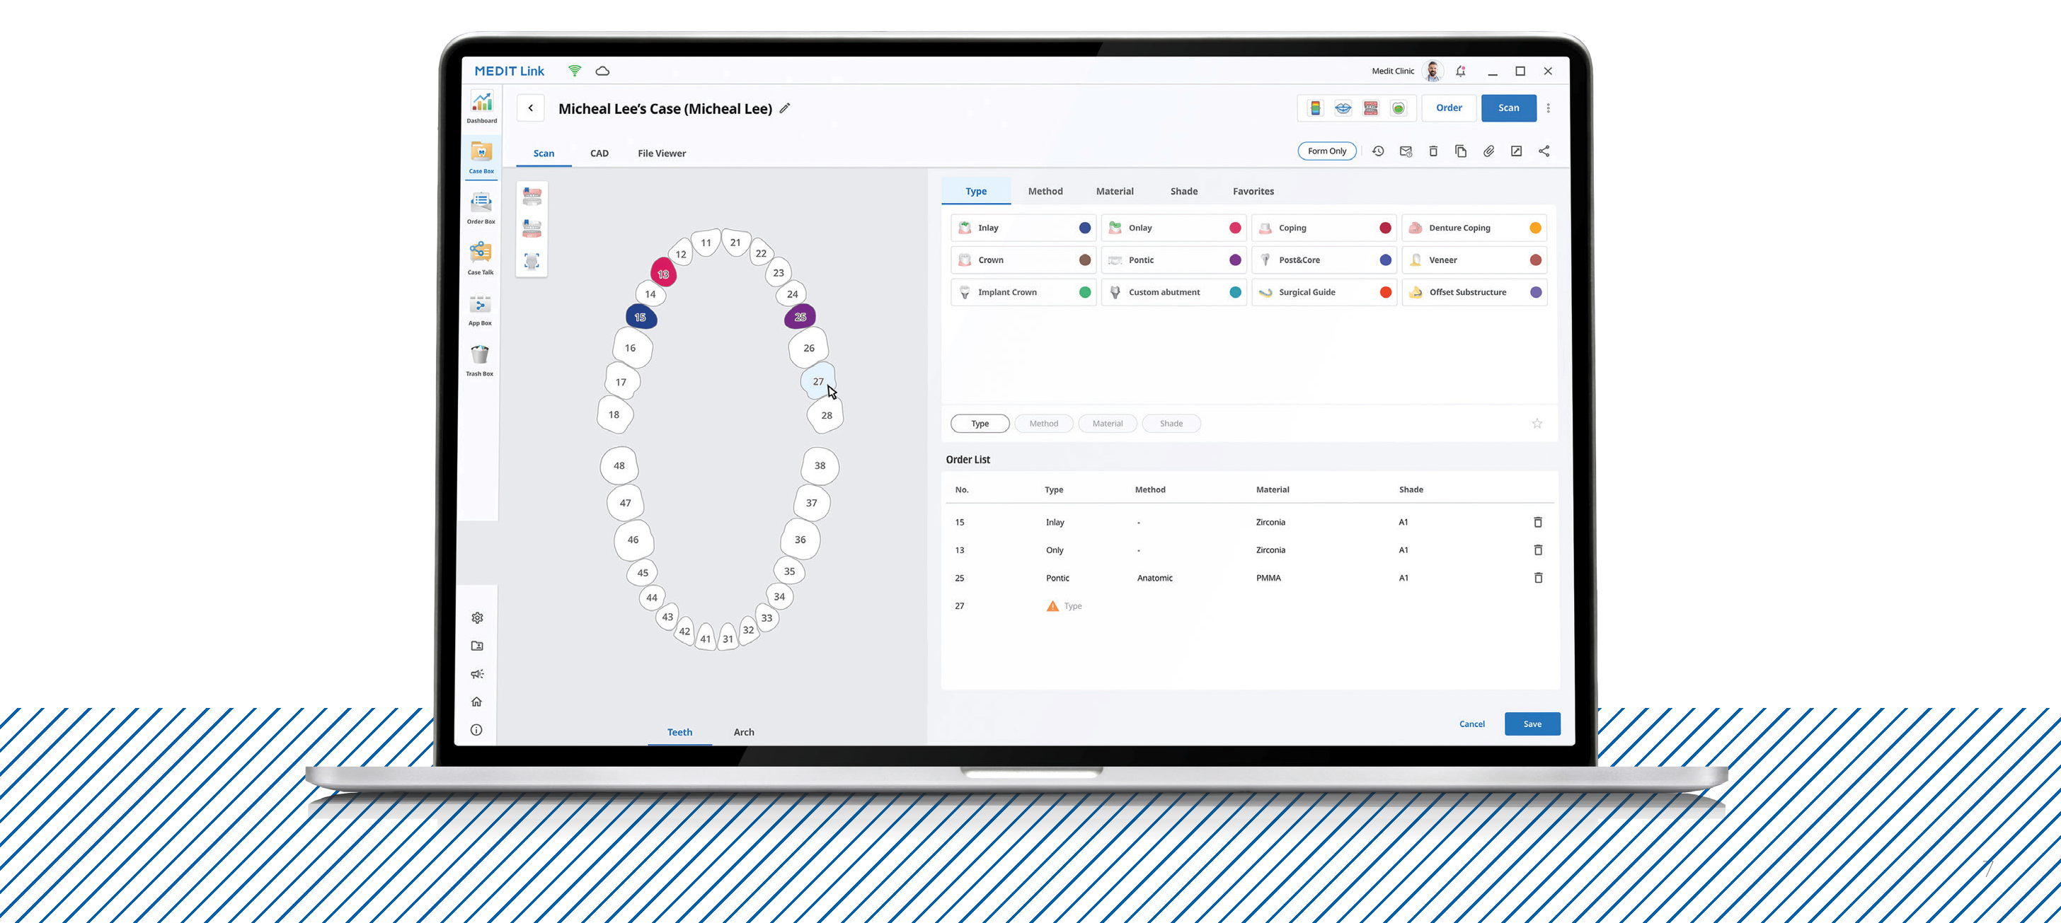Open notifications bell icon
Image resolution: width=2061 pixels, height=923 pixels.
click(x=1461, y=71)
